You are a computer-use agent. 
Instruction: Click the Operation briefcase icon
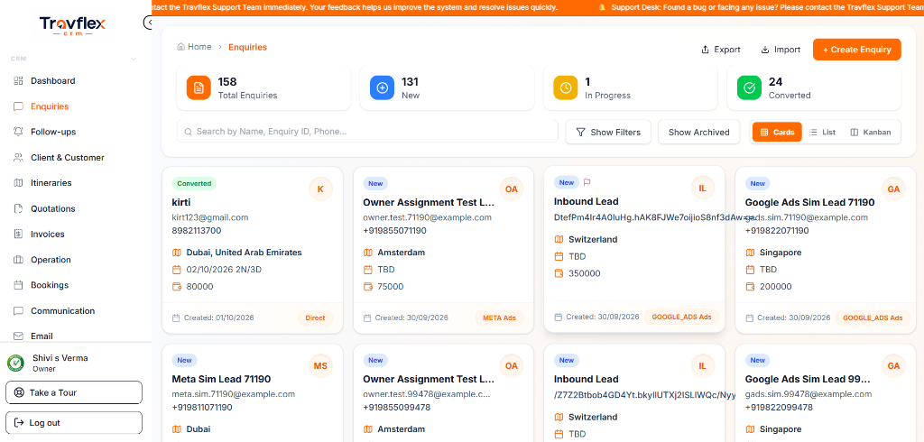coord(18,259)
